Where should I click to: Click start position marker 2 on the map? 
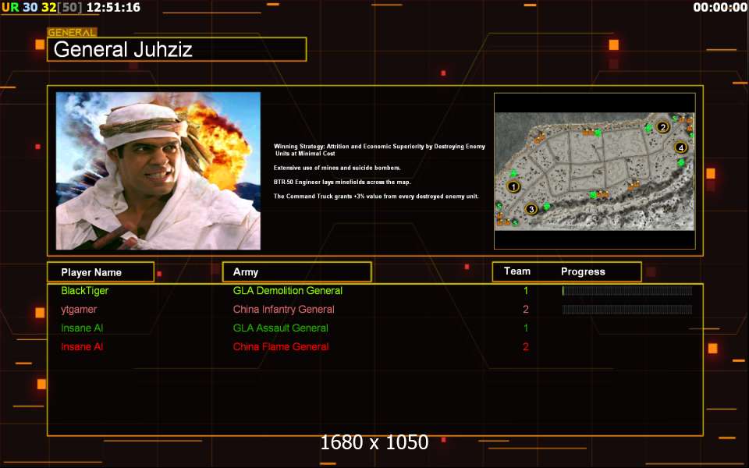pos(662,127)
